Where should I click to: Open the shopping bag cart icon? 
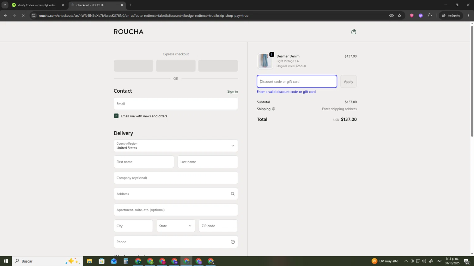[354, 32]
